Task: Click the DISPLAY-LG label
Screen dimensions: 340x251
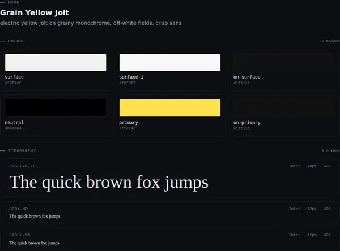Action: click(x=22, y=166)
